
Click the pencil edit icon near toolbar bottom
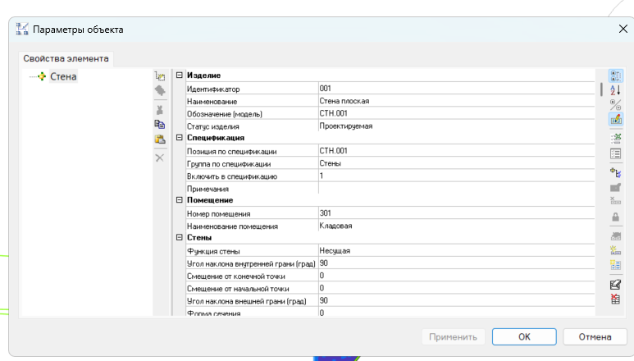[x=615, y=285]
